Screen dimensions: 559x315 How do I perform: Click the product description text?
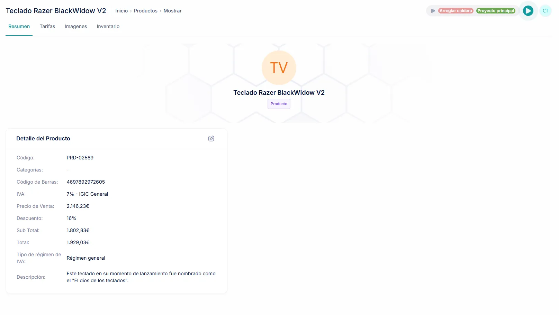pyautogui.click(x=141, y=277)
